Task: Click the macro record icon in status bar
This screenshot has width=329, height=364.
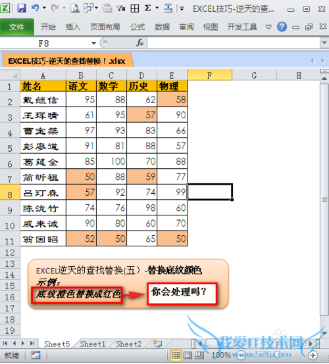Action: [x=36, y=355]
